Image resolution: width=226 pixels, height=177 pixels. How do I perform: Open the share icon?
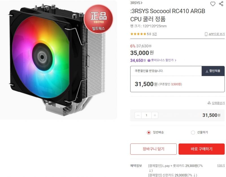[x=221, y=4]
